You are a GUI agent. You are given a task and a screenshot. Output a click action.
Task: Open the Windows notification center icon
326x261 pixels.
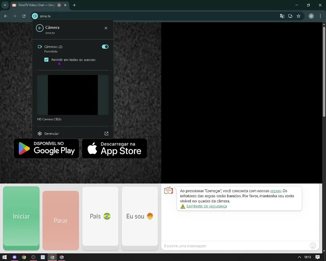tap(317, 257)
